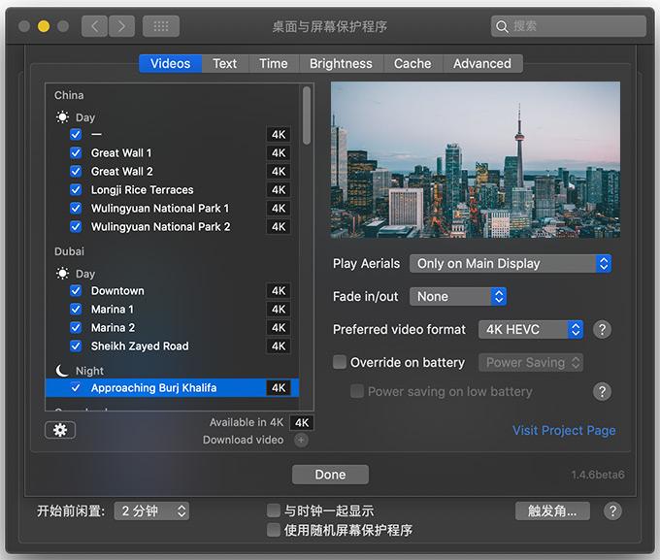
Task: Click help icon next to Preferred video format
Action: click(602, 329)
